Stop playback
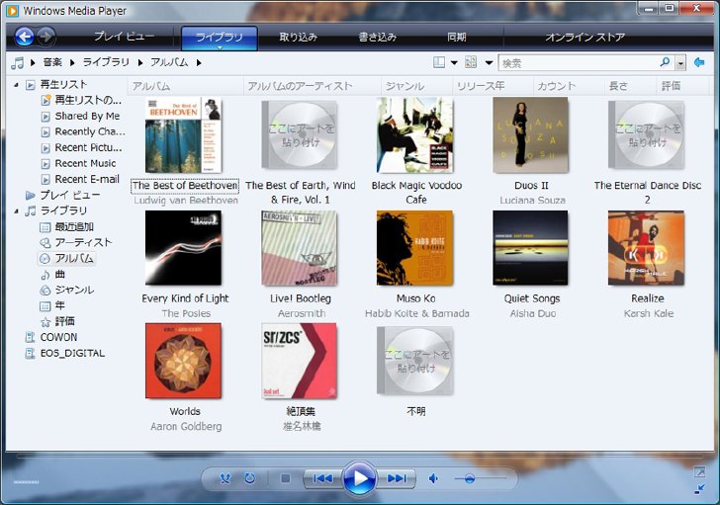 click(x=285, y=479)
